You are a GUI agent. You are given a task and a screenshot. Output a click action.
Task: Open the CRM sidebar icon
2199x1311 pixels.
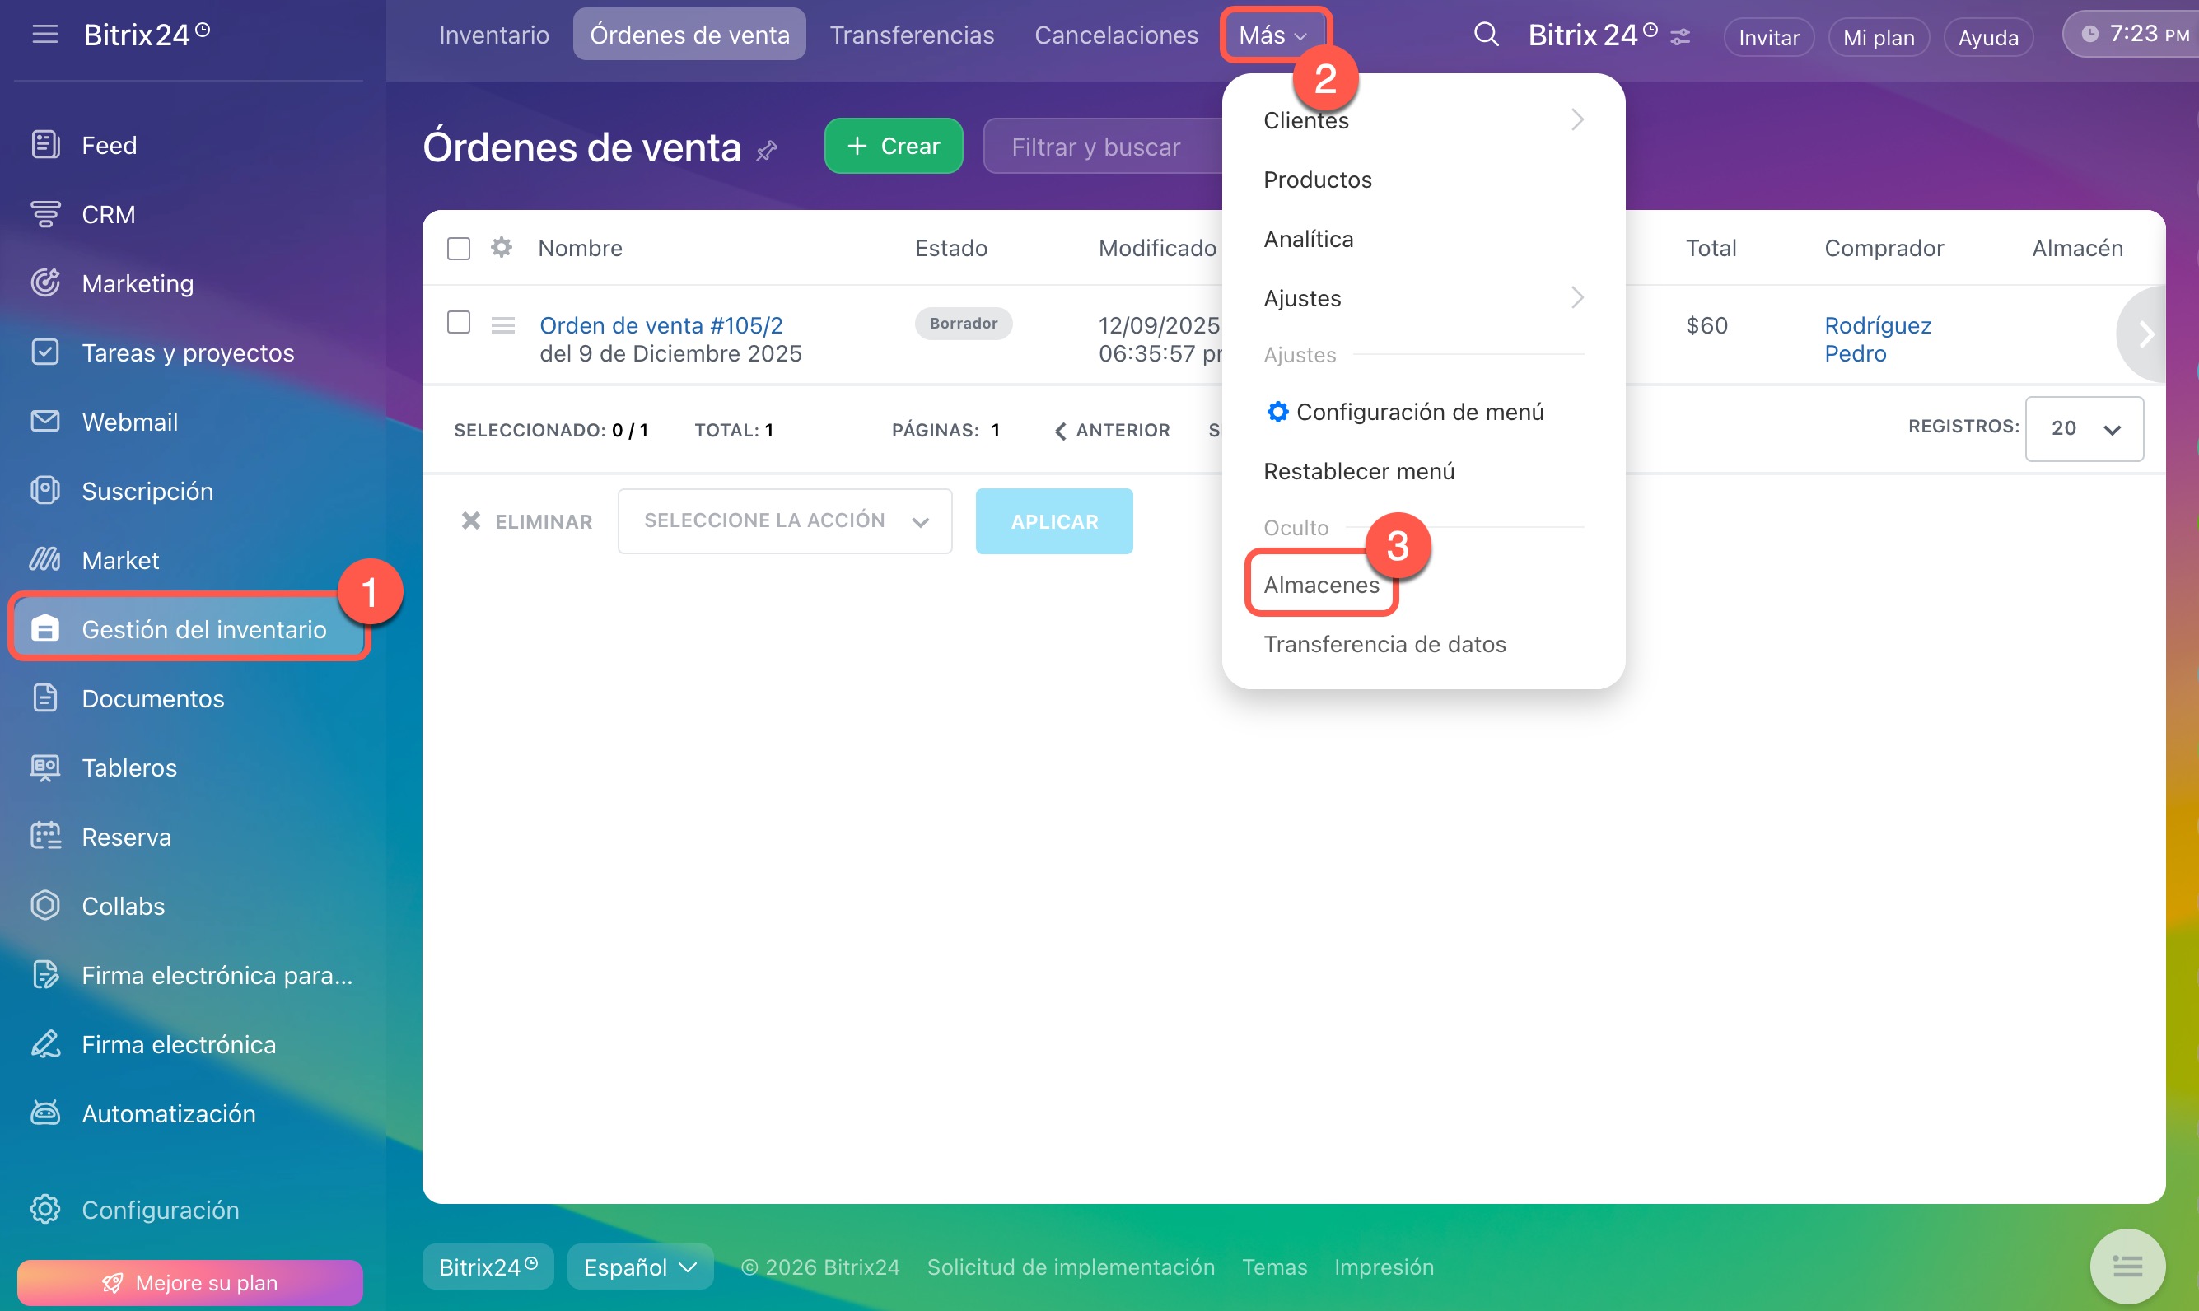45,215
